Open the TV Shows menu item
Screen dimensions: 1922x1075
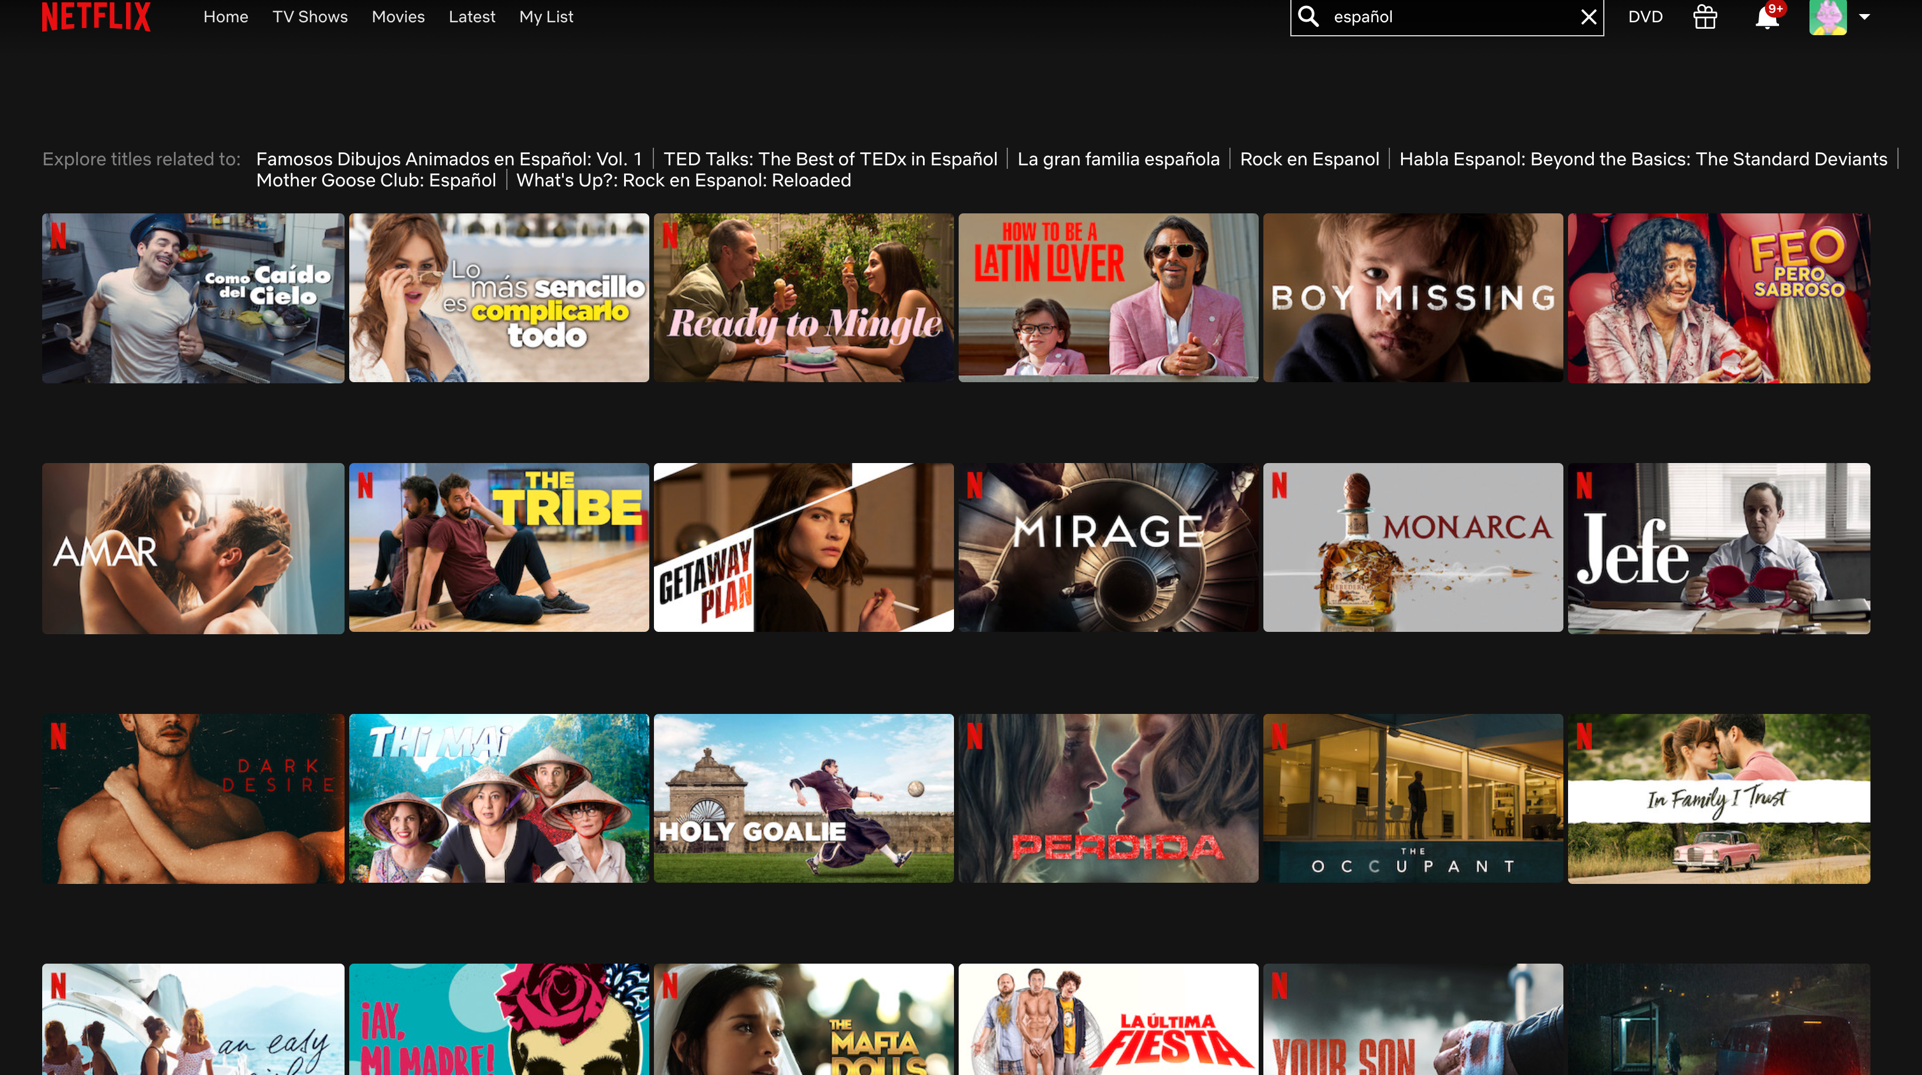pyautogui.click(x=309, y=16)
